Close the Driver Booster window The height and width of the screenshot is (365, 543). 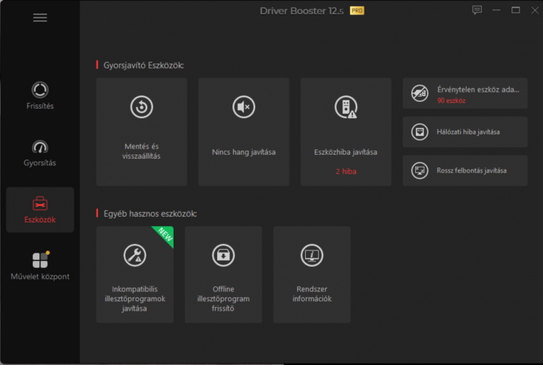[x=534, y=10]
